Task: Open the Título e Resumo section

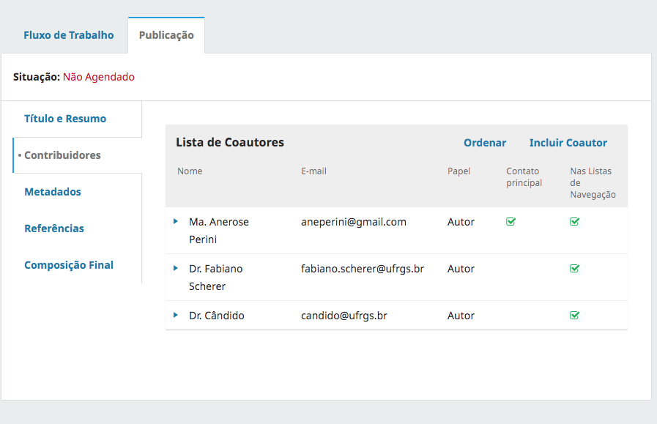Action: tap(65, 119)
